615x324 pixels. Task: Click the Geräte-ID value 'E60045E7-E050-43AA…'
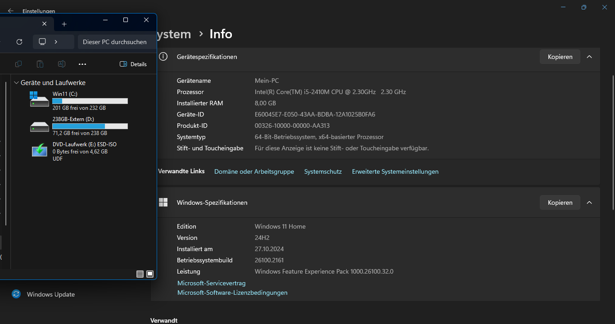315,114
